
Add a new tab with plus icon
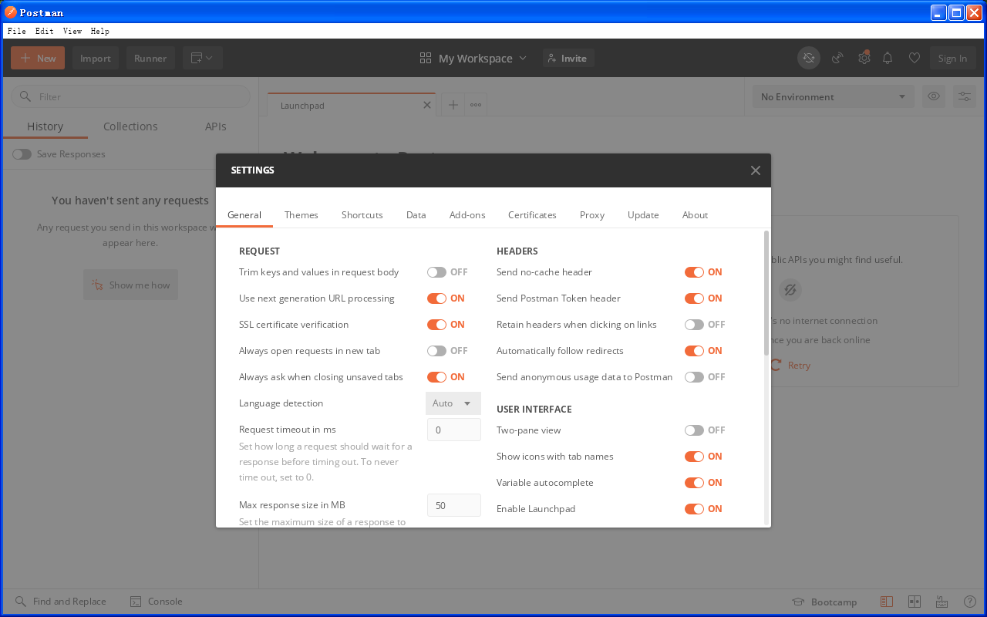point(453,105)
